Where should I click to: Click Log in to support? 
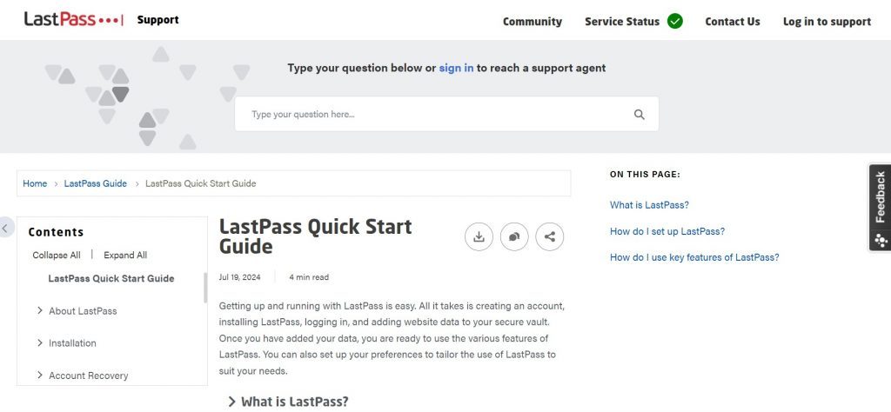827,22
